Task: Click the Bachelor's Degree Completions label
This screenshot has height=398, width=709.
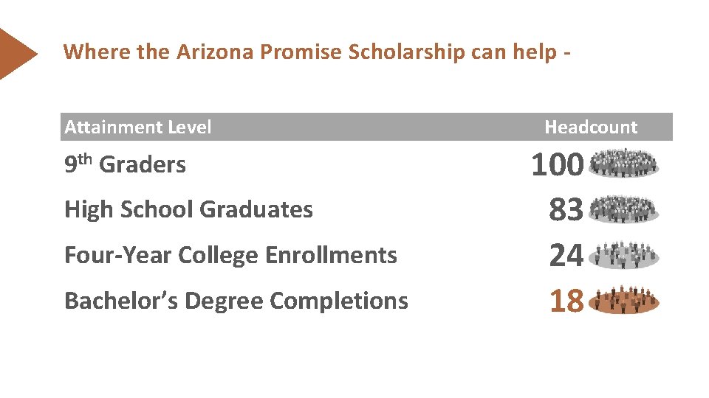Action: click(x=236, y=301)
